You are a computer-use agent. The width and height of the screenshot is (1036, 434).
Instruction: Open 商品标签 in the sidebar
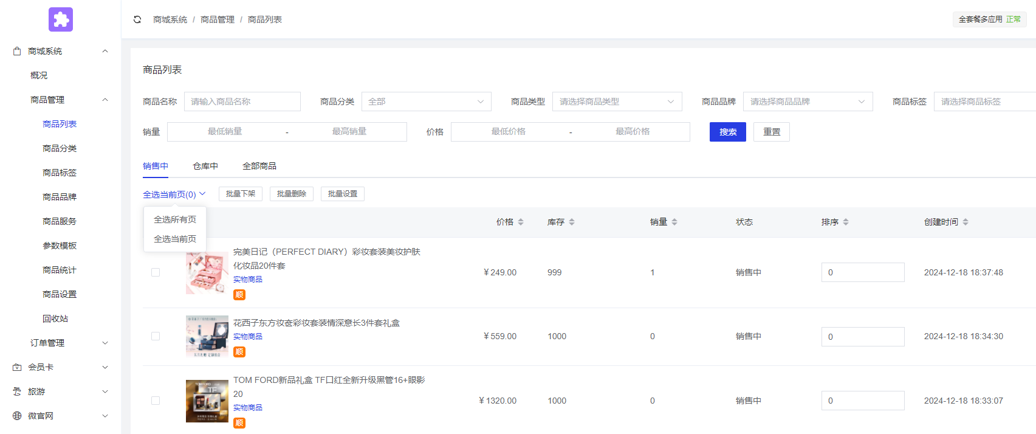[x=60, y=173]
